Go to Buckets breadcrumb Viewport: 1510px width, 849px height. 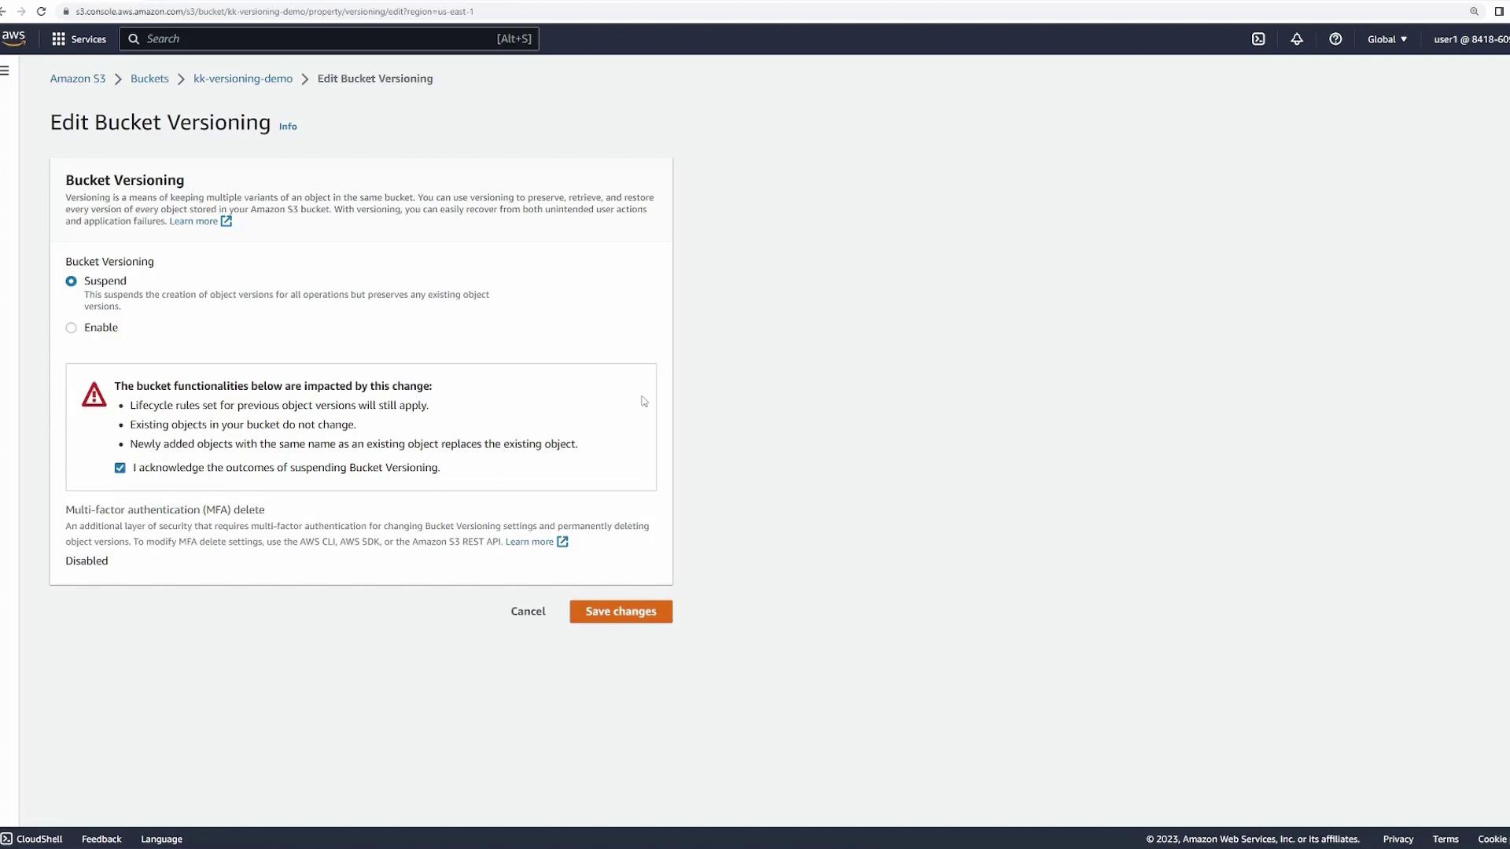(x=149, y=79)
